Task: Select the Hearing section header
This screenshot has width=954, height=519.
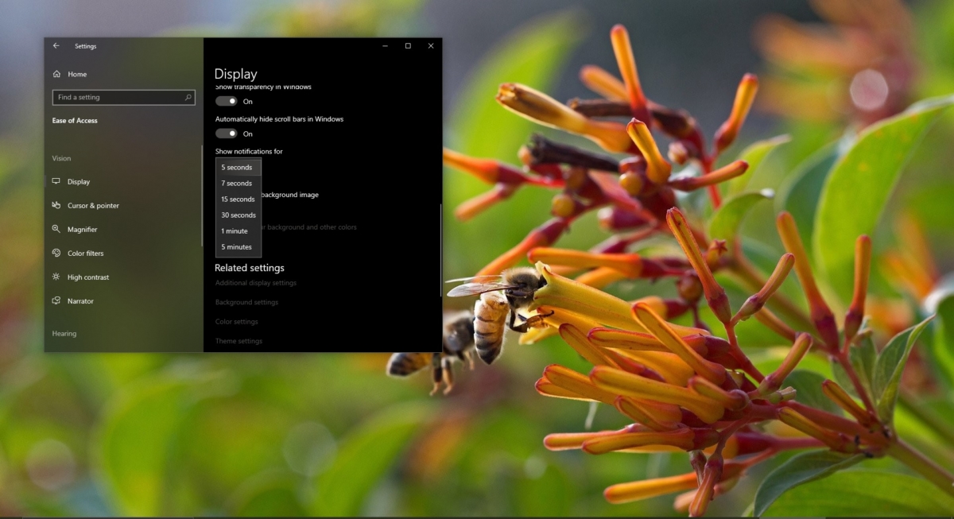Action: coord(64,333)
